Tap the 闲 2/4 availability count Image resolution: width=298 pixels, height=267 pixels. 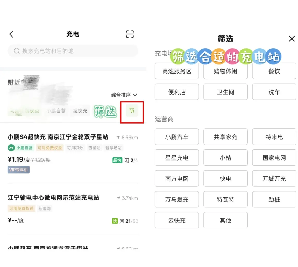click(131, 161)
